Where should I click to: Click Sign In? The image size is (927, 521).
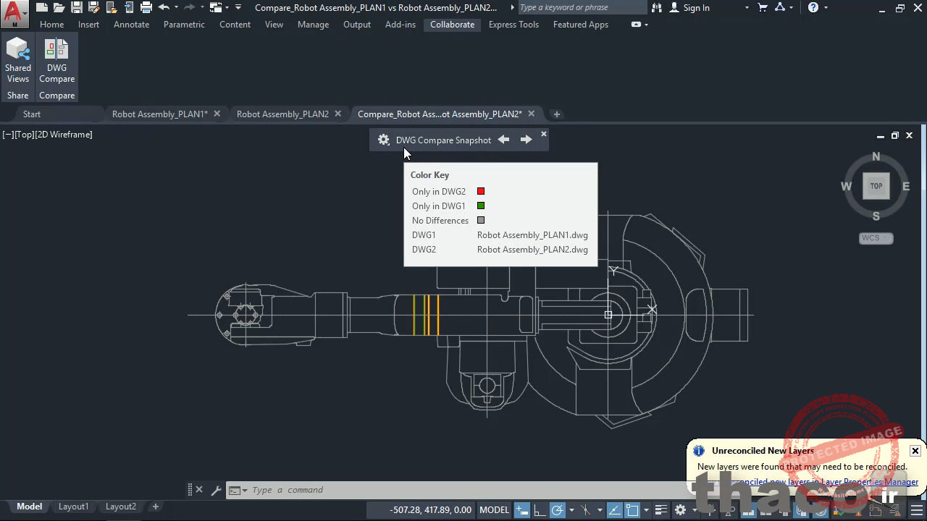click(696, 8)
